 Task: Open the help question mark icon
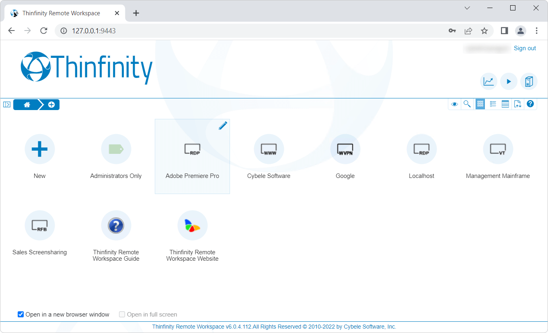530,104
